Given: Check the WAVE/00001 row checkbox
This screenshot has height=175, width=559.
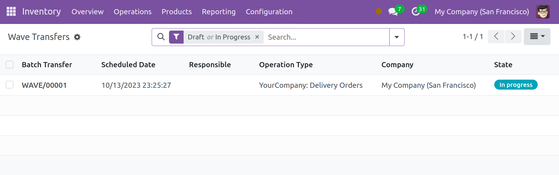Looking at the screenshot, I should pos(10,85).
